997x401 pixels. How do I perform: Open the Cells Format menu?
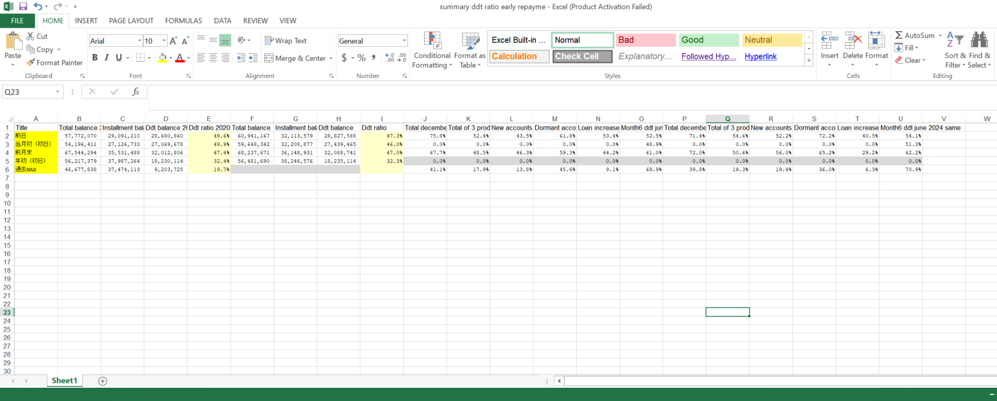876,49
